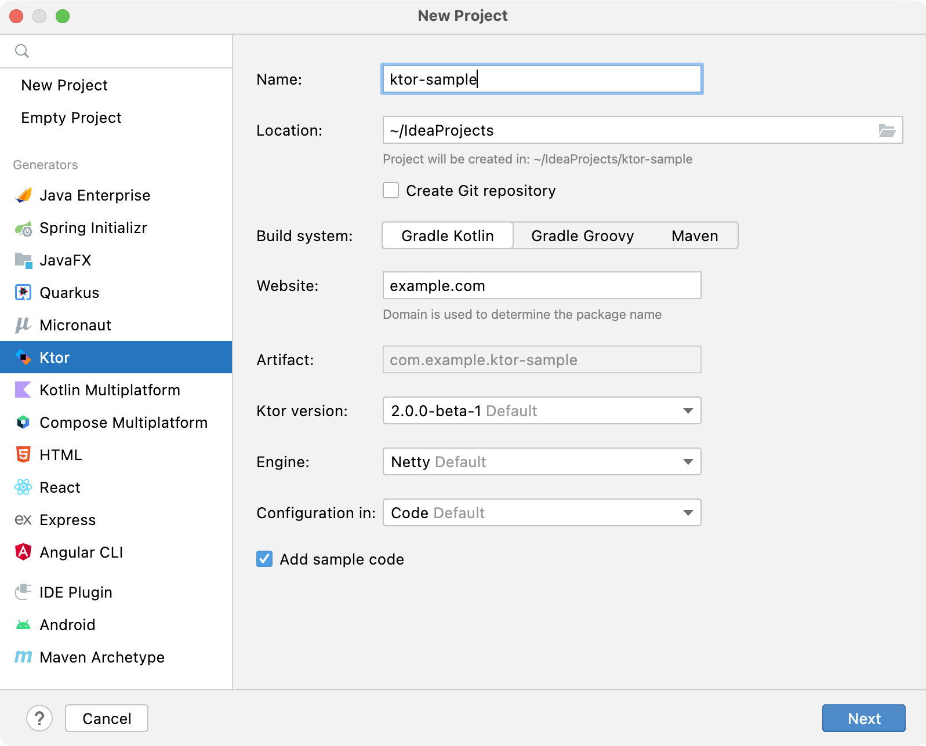Image resolution: width=926 pixels, height=746 pixels.
Task: Click the Quarkus generator icon
Action: click(23, 293)
